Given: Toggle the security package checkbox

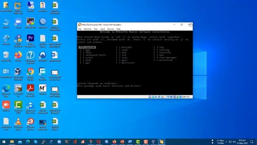Looking at the screenshot, I should 156,52.
